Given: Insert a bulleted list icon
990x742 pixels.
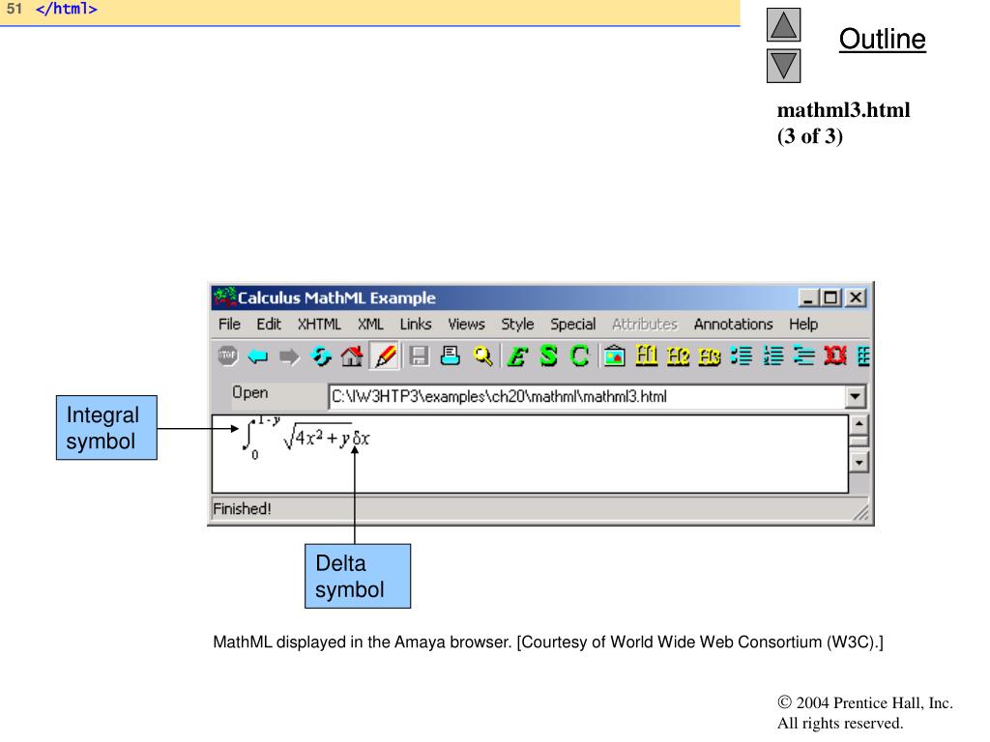Looking at the screenshot, I should [742, 357].
